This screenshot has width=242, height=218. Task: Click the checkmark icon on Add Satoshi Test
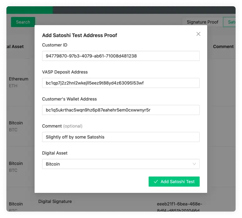[156, 182]
